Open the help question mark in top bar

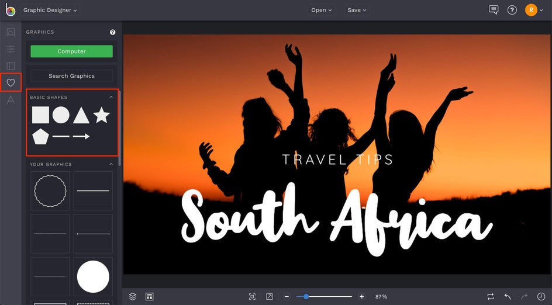pos(512,10)
